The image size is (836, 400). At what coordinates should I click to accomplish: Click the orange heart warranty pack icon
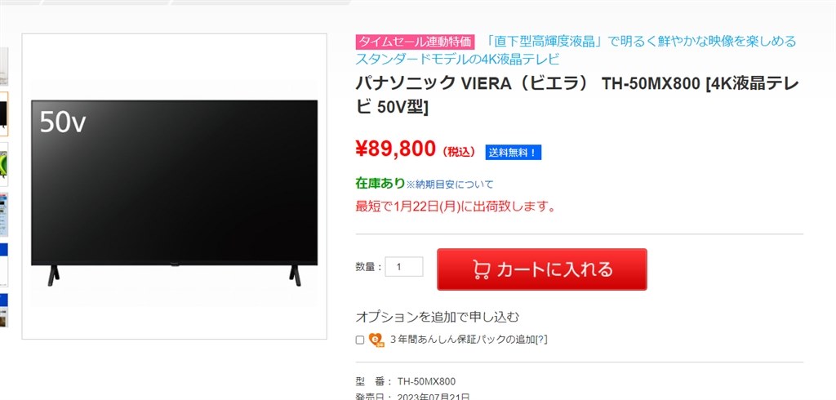point(376,340)
